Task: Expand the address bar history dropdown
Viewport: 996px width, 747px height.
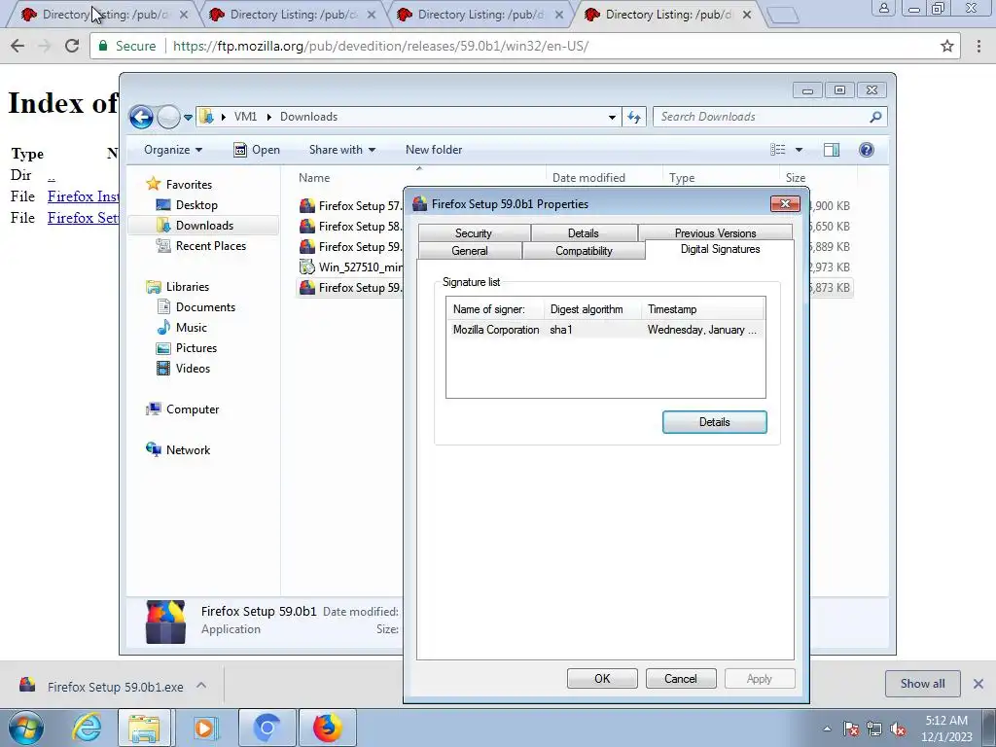Action: tap(612, 117)
